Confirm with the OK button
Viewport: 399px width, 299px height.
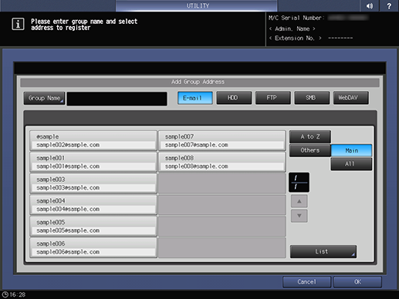(x=357, y=282)
